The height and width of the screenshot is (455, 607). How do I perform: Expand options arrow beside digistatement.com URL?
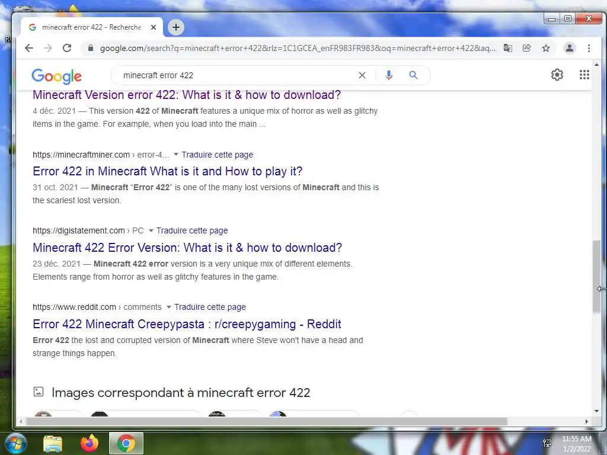tap(151, 230)
